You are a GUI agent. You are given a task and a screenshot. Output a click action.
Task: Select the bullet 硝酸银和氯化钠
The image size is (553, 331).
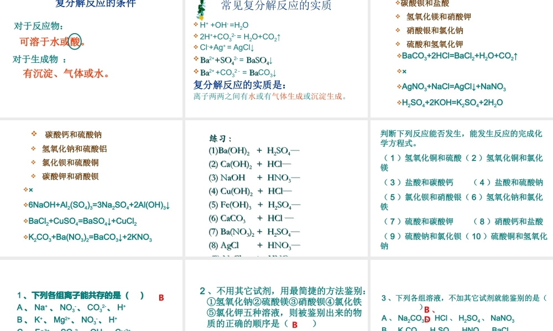click(x=435, y=30)
